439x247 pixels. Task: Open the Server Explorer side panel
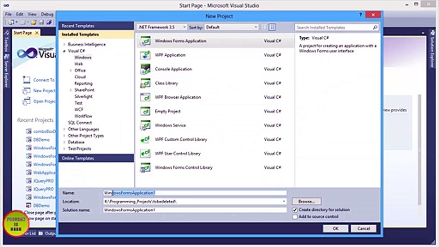tap(6, 71)
